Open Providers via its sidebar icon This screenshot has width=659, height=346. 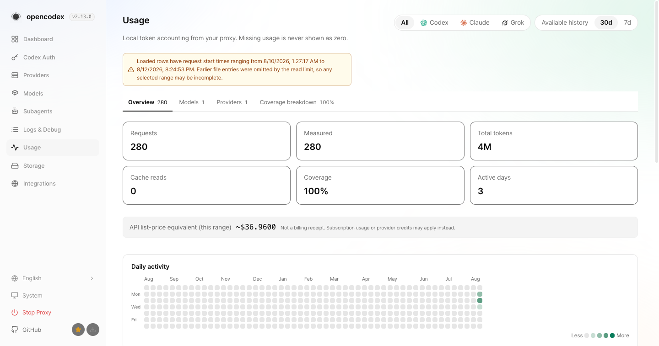(15, 75)
